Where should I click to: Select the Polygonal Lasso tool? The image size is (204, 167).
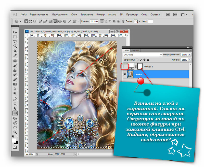tap(15, 41)
